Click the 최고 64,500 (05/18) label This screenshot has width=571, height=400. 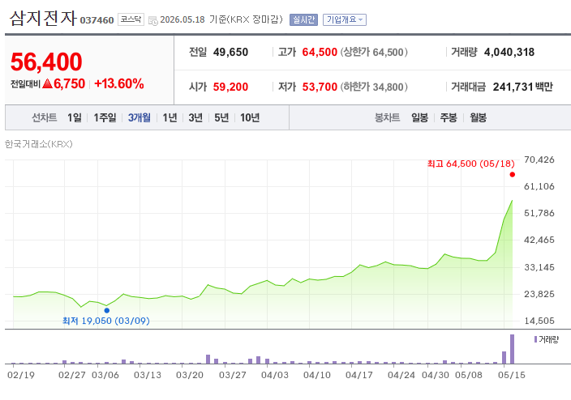[471, 164]
